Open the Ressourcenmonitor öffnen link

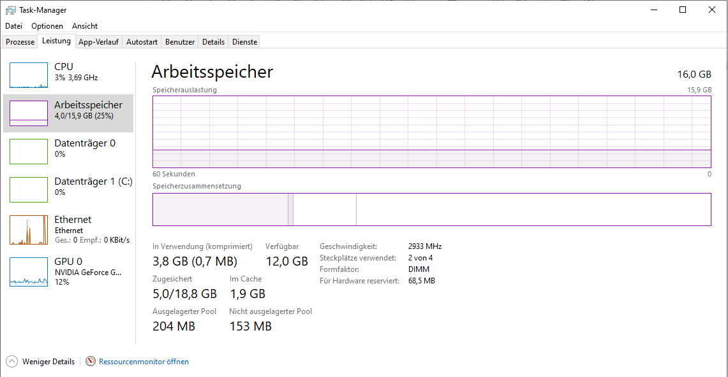[x=144, y=362]
